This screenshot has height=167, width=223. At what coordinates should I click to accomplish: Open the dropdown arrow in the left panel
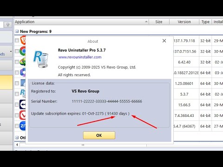[x=11, y=51]
